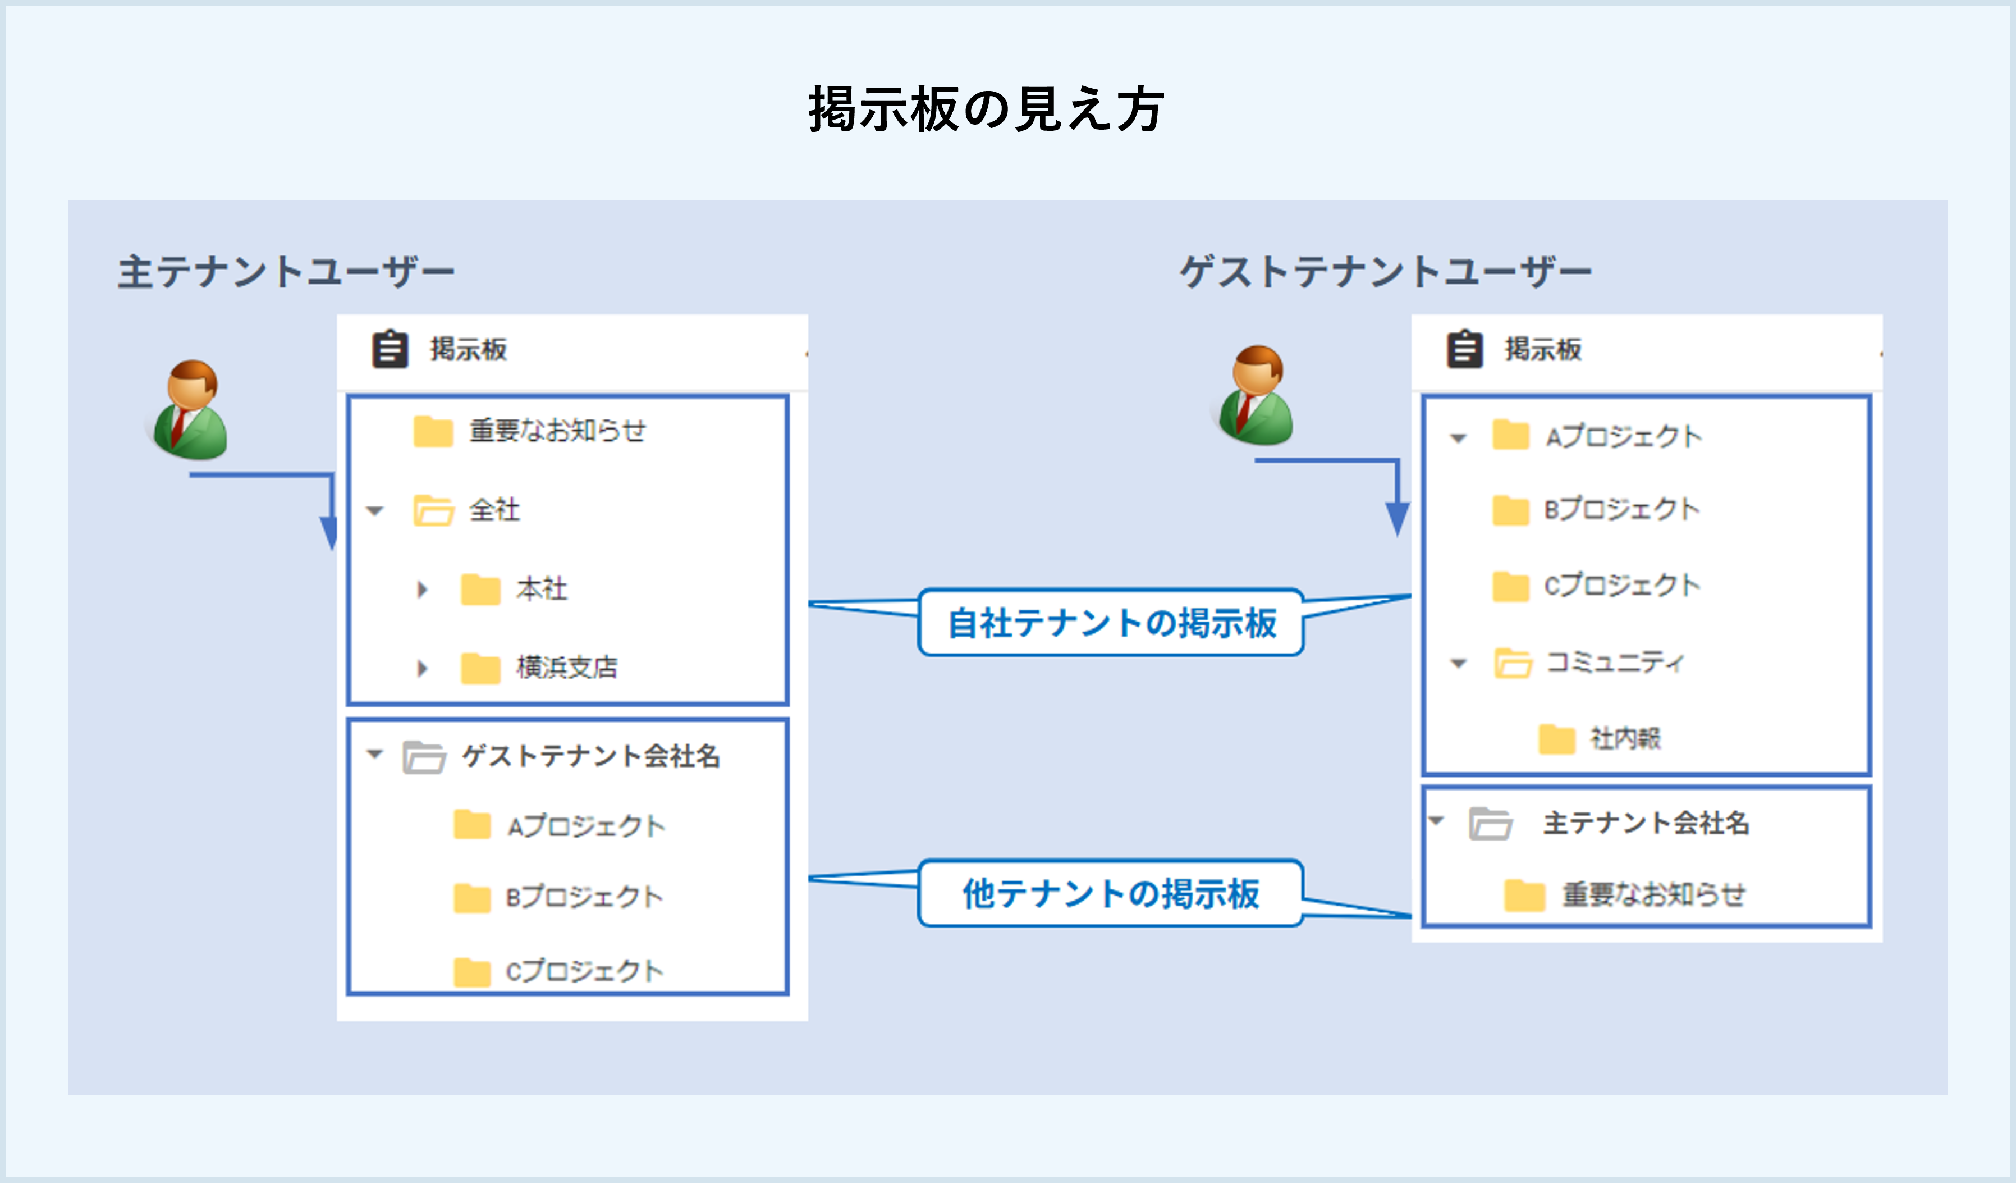Viewport: 2016px width, 1183px height.
Task: Expand the 横浜支店 folder arrow
Action: tap(423, 668)
